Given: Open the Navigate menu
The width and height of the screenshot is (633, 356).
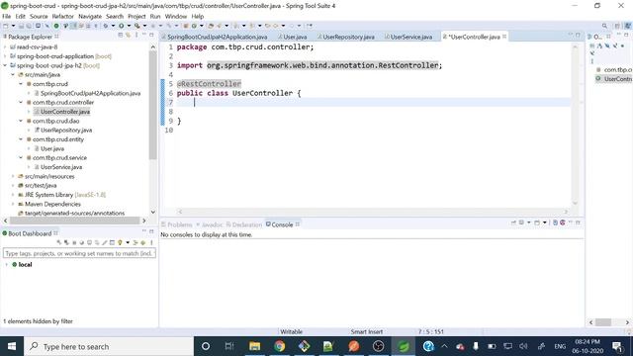Looking at the screenshot, I should tap(90, 16).
